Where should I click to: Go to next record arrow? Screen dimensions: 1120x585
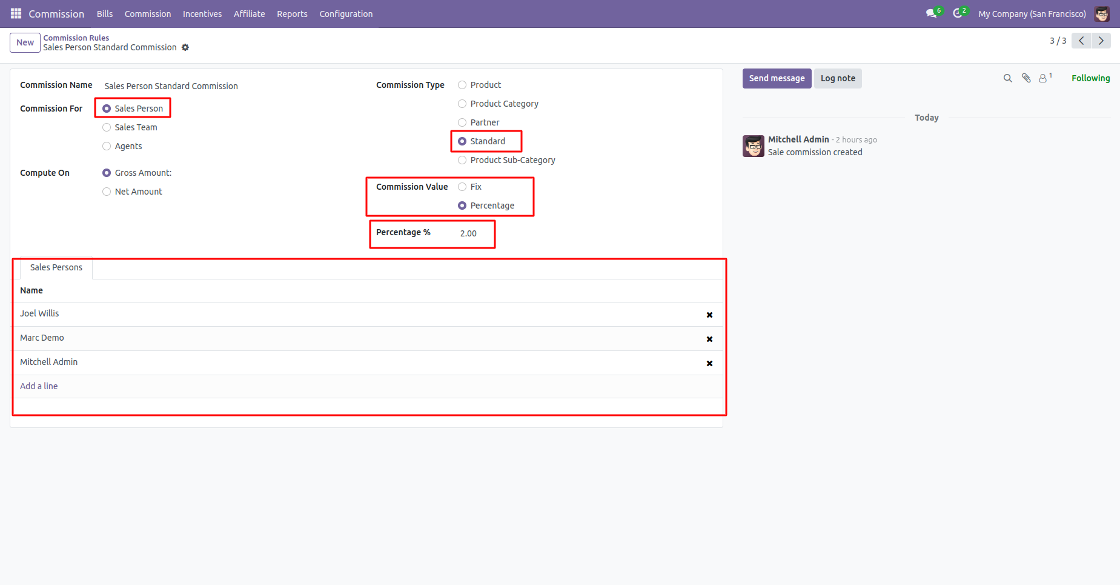coord(1101,41)
